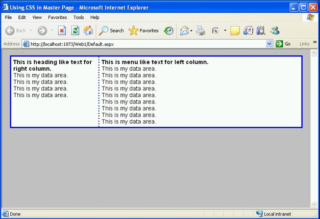Click the Back navigation button
The image size is (320, 219).
[15, 31]
